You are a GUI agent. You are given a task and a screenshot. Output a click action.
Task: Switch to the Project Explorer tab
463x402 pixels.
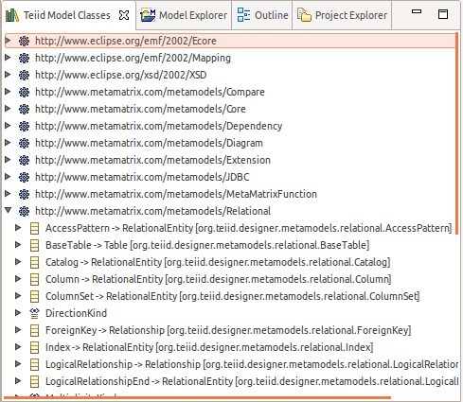pos(342,15)
